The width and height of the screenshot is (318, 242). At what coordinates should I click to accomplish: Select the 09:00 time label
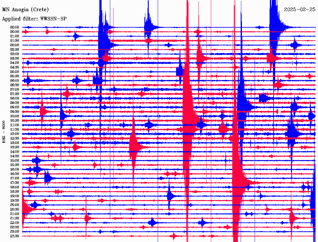coord(14,107)
